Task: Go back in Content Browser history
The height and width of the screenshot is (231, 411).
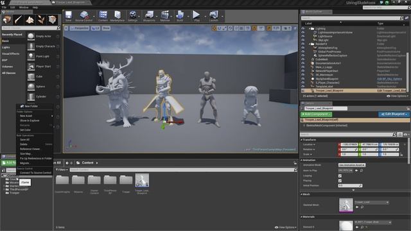Action: click(67, 163)
